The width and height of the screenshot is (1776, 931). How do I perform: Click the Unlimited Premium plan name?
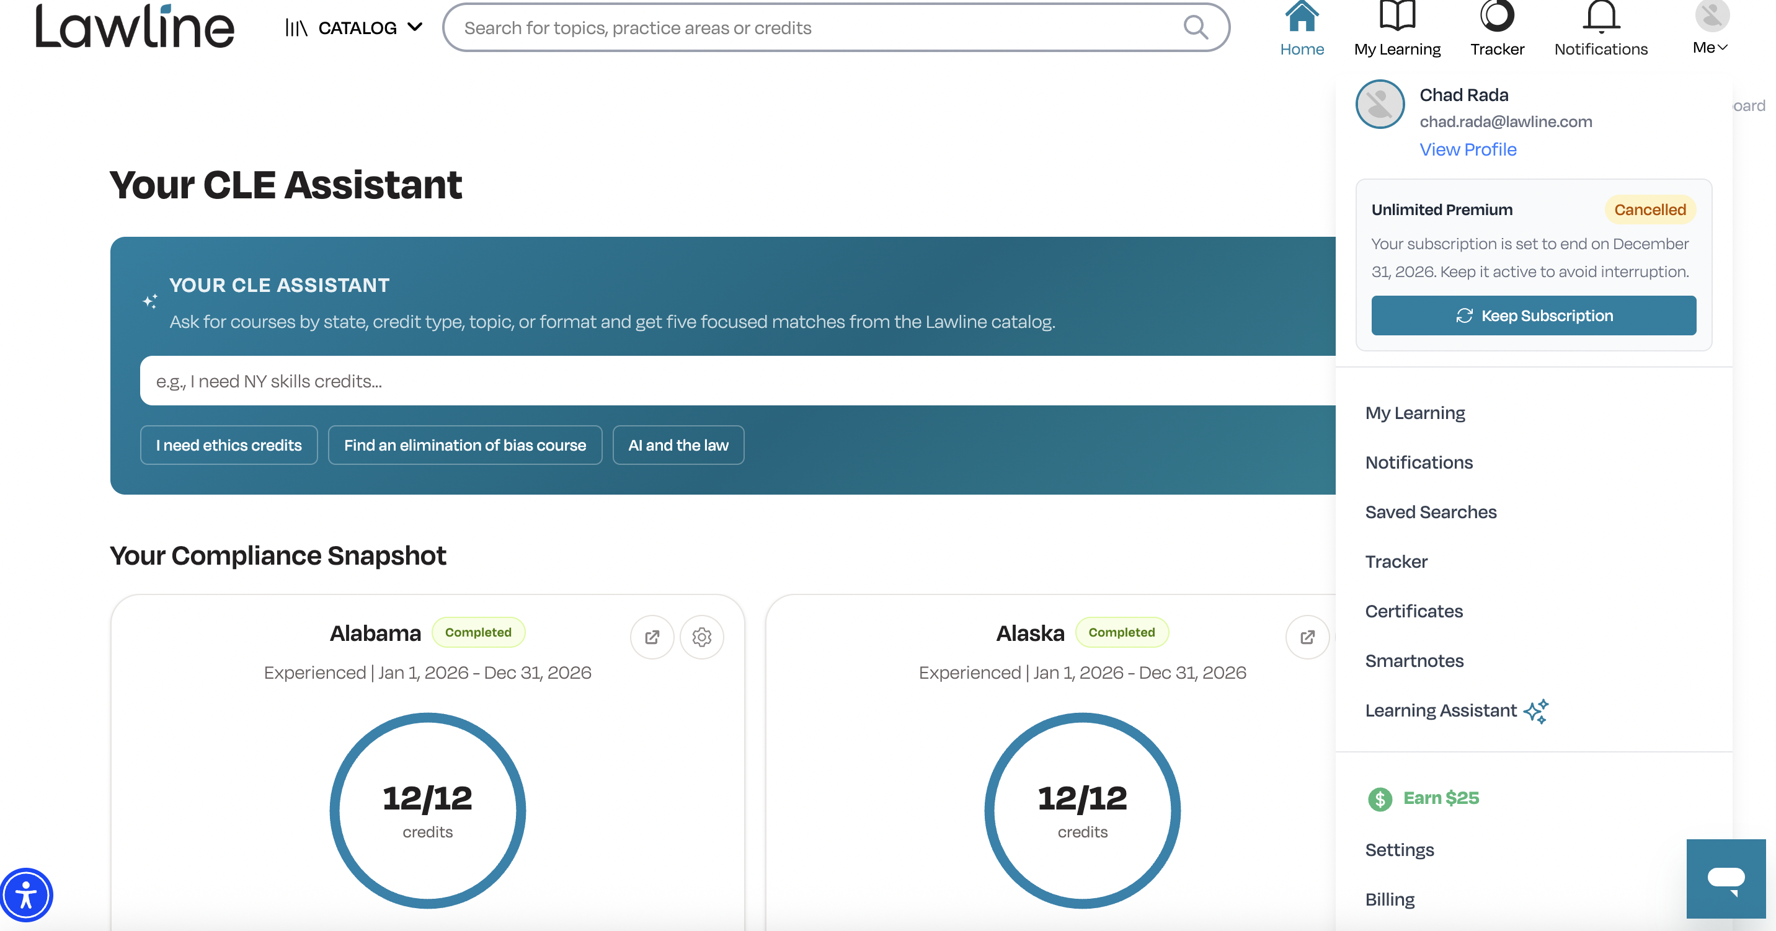pos(1442,210)
